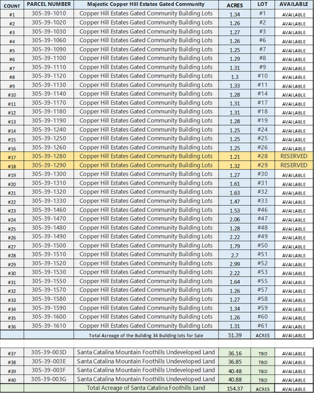The width and height of the screenshot is (314, 393).
Task: Select the AVAILABLE column header cell
Action: (294, 5)
